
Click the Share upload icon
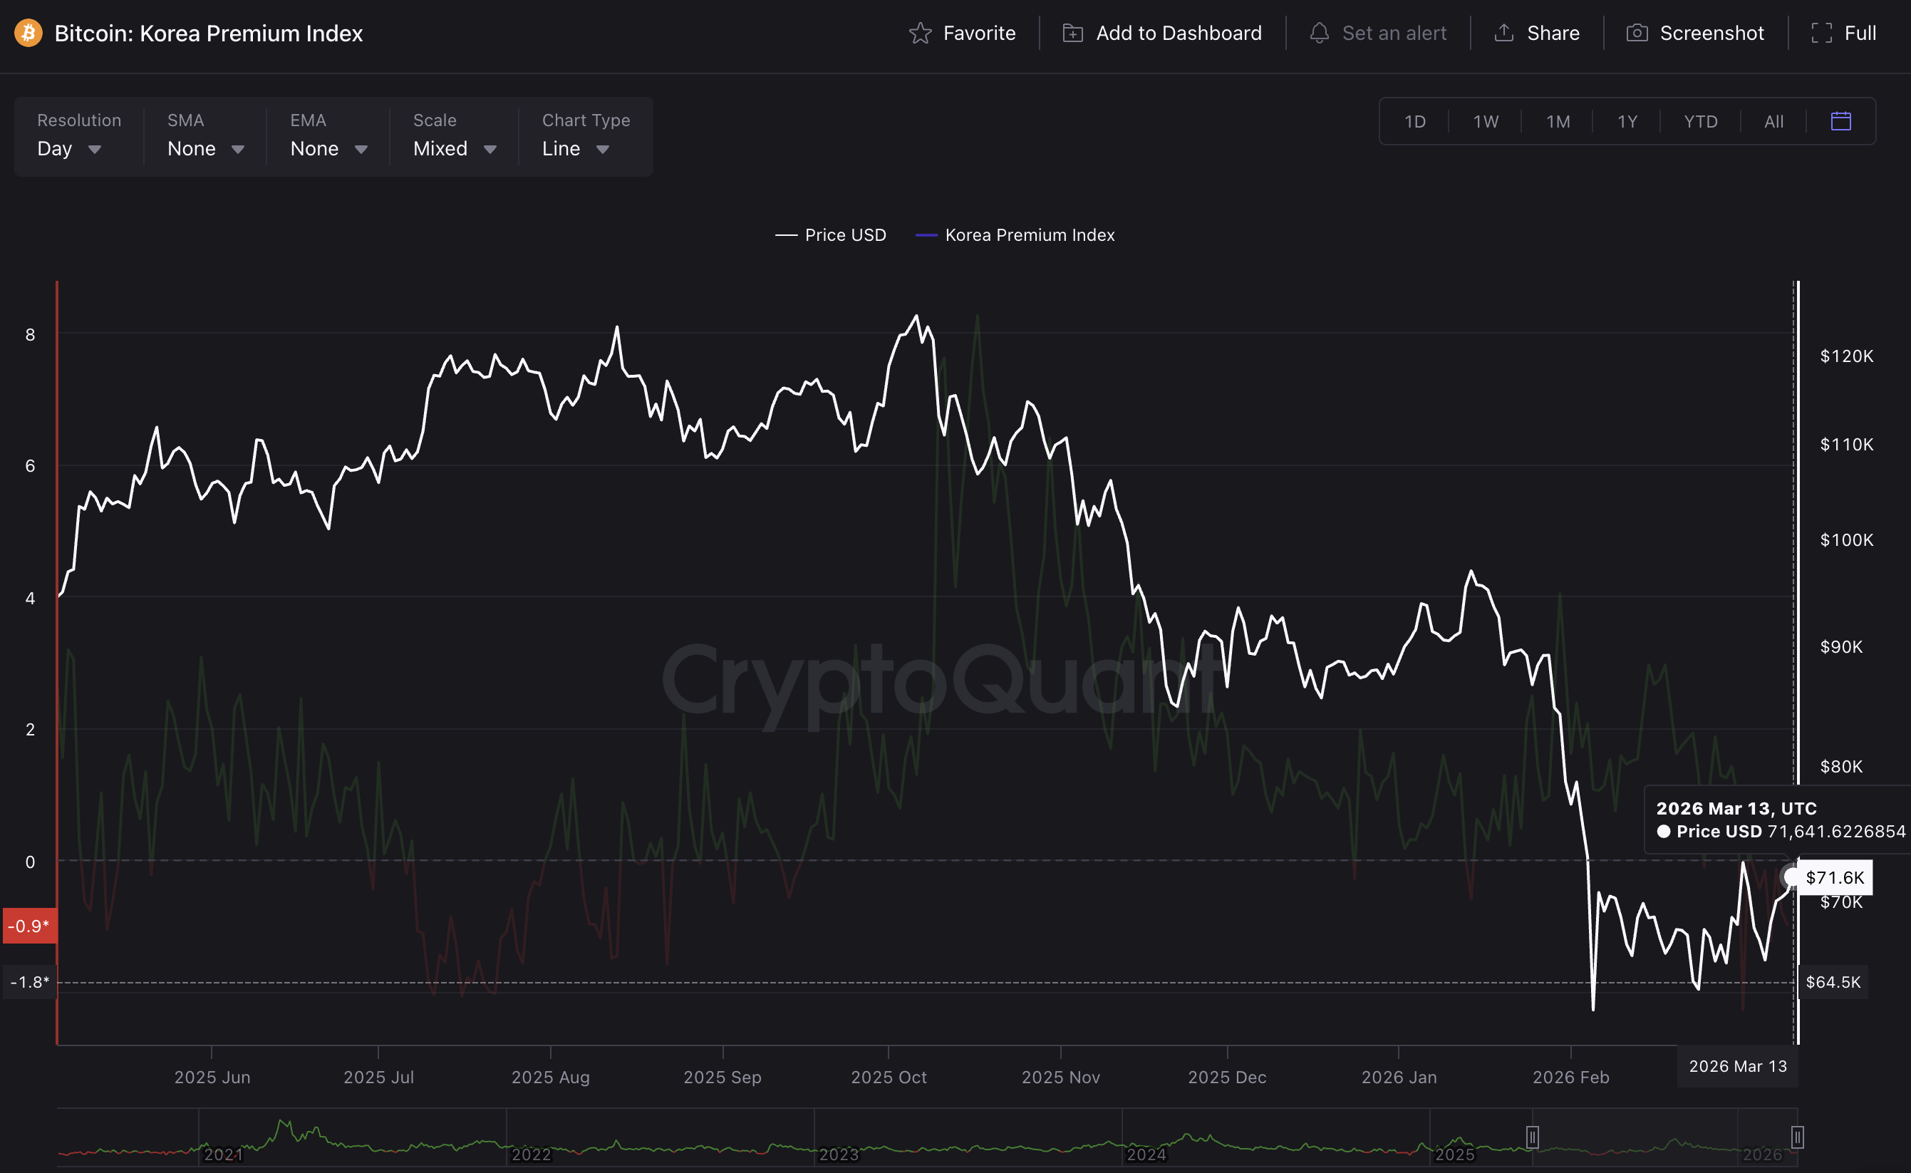pos(1504,33)
